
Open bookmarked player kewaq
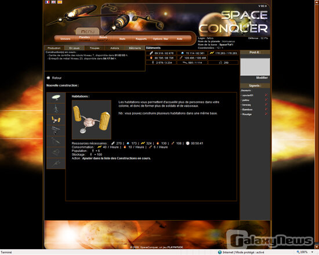pos(246,105)
